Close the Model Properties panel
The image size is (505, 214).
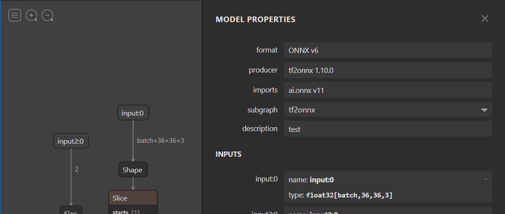485,19
